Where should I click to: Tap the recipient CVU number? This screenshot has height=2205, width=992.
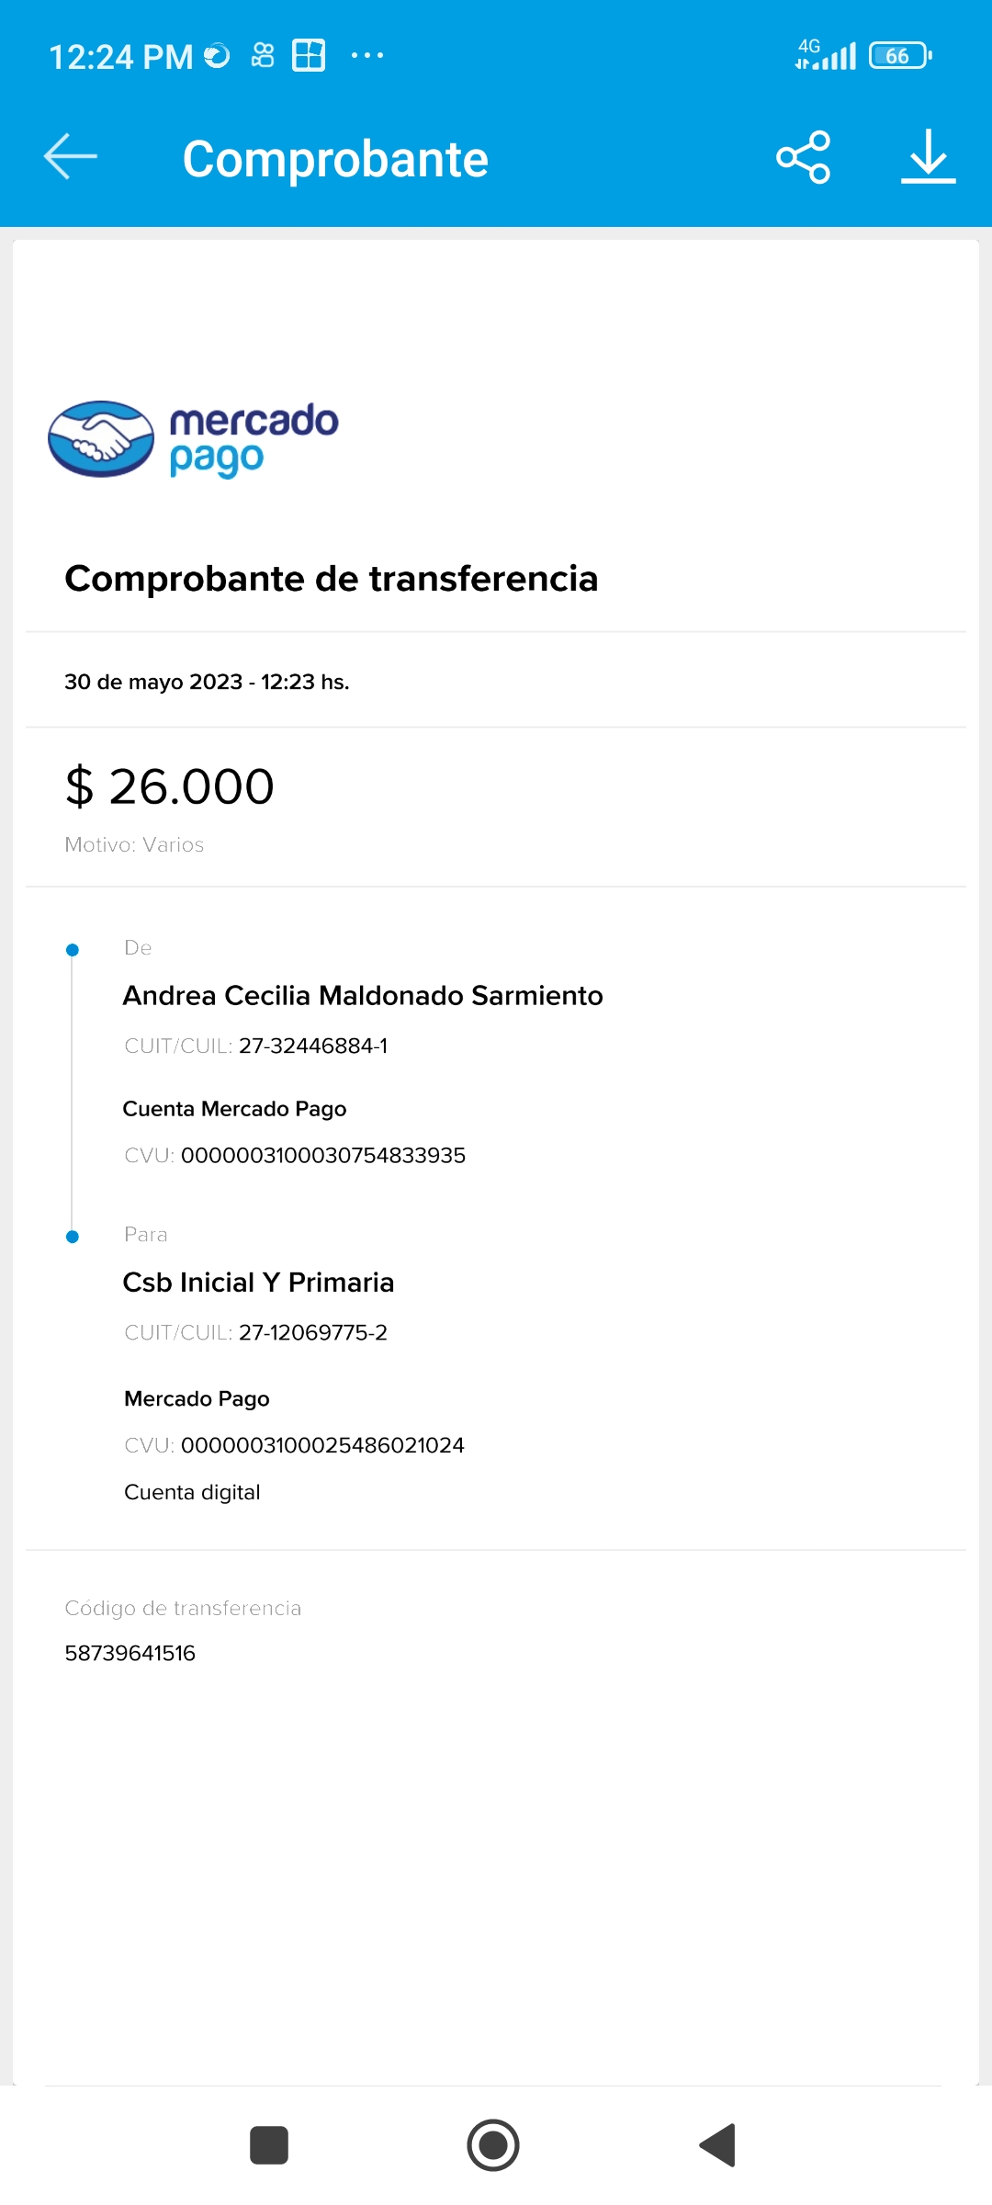(x=322, y=1445)
